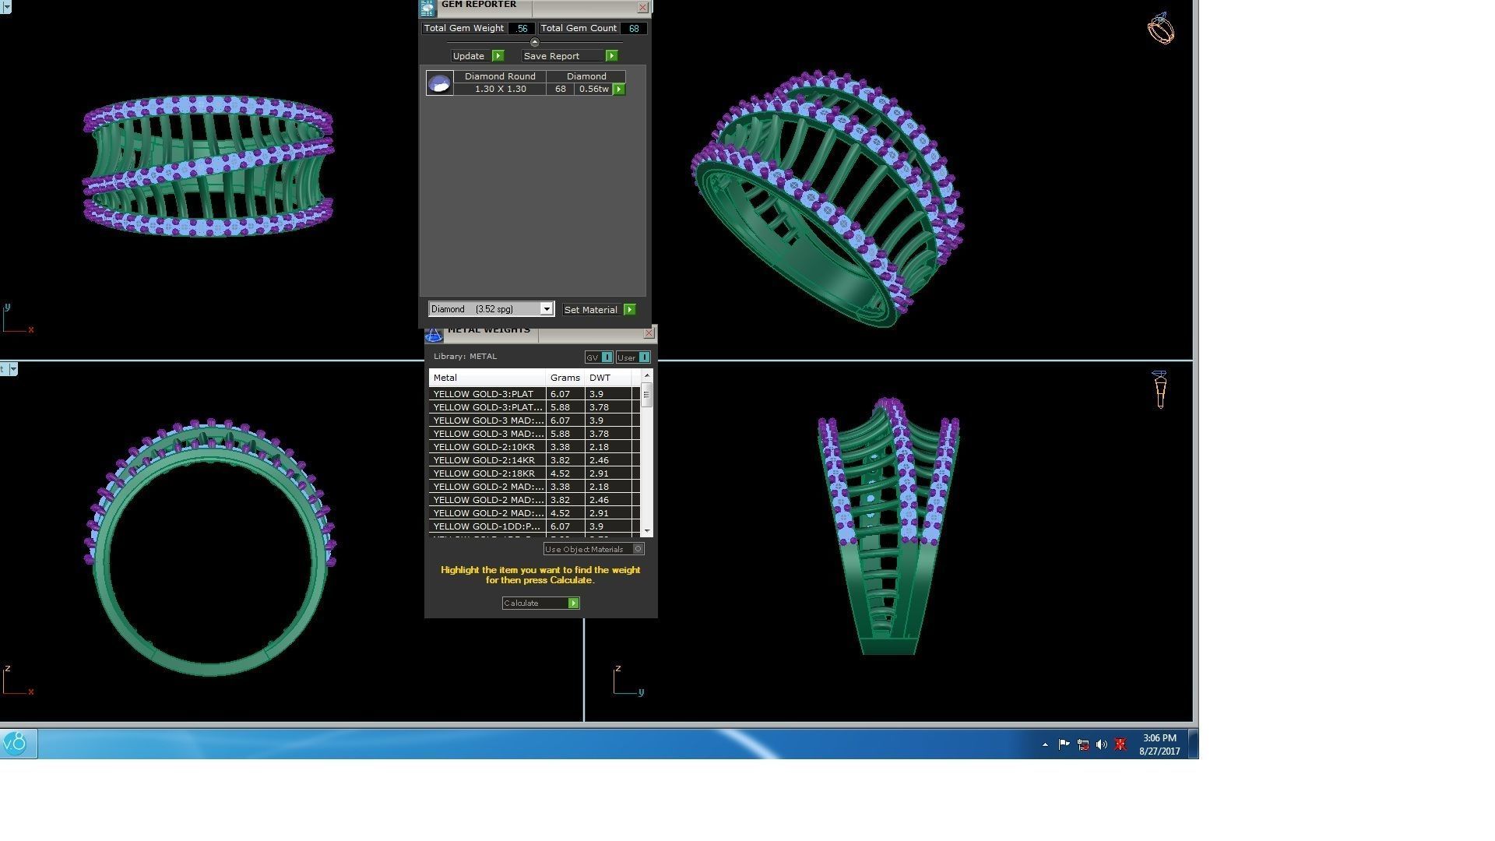
Task: Select the first YELLOW GOLD-3:PLAT row
Action: coord(534,394)
